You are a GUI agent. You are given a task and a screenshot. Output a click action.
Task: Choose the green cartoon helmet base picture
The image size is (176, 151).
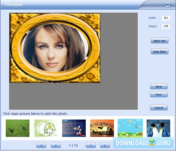46,128
